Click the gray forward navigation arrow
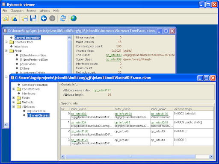Image resolution: width=219 pixels, height=164 pixels. click(52, 18)
